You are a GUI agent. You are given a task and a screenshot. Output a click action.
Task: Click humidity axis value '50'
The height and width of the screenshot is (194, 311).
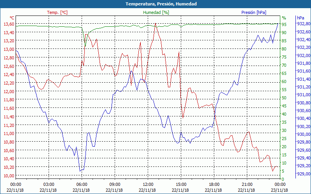284,98
